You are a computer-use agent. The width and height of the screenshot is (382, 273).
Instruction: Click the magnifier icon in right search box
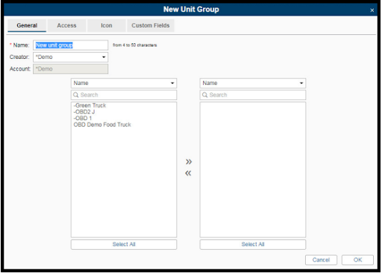point(204,95)
